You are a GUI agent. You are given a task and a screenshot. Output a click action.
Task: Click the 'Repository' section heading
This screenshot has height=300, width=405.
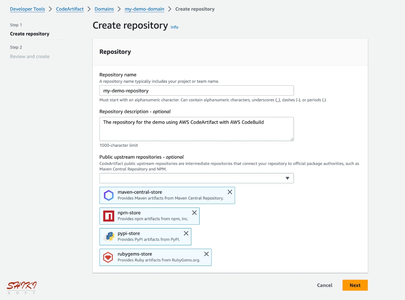(115, 52)
